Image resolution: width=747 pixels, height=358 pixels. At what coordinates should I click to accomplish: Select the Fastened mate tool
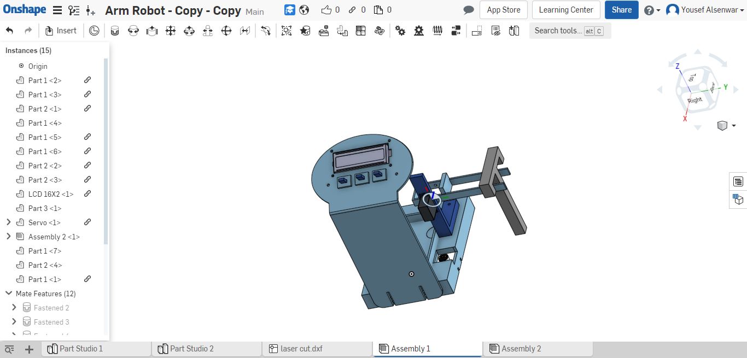pos(114,31)
